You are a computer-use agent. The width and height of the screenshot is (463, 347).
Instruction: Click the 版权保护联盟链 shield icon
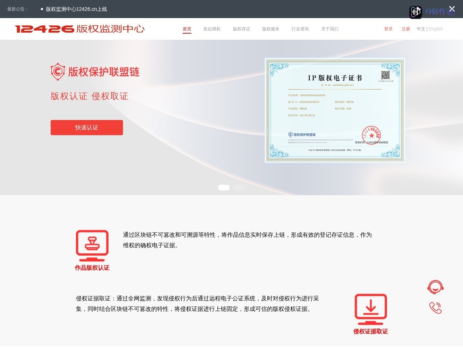click(58, 72)
